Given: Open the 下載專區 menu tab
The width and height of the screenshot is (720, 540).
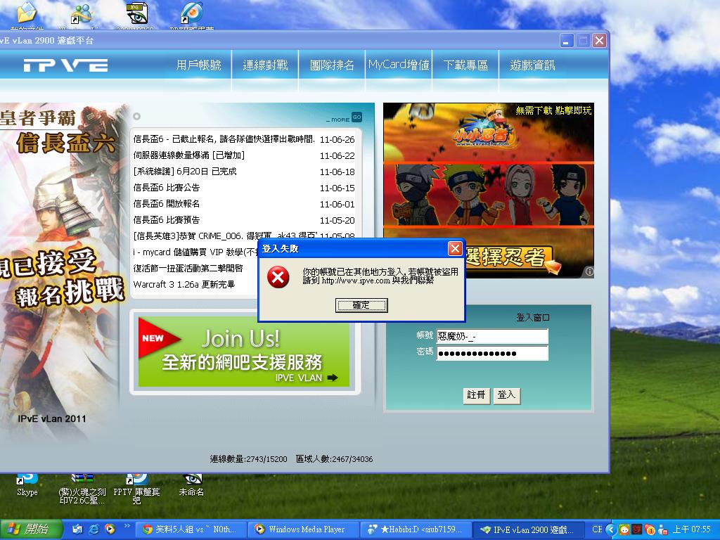Looking at the screenshot, I should [465, 65].
